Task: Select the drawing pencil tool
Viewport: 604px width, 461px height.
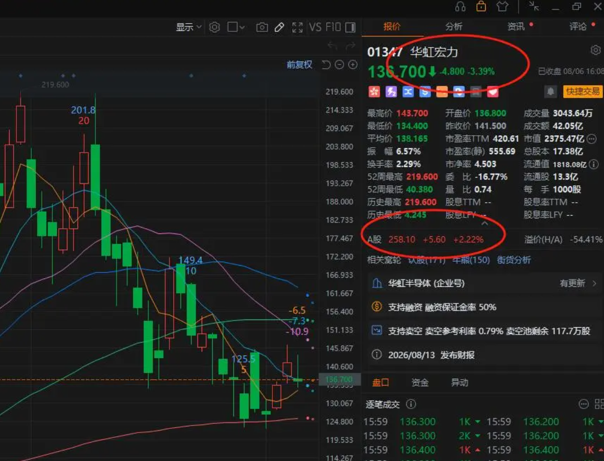Action: pyautogui.click(x=279, y=27)
